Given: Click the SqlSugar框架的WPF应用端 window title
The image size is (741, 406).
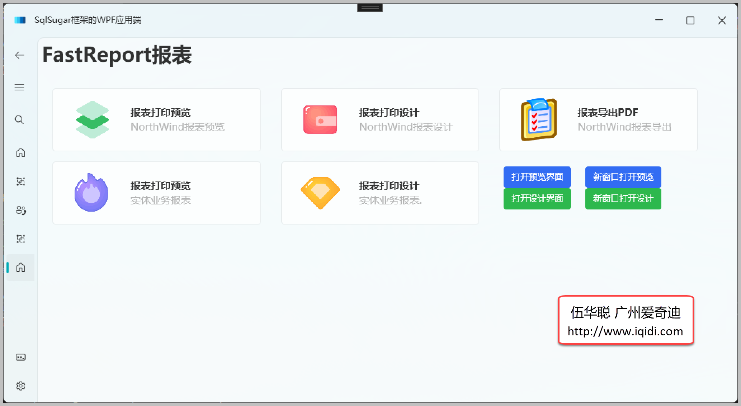Looking at the screenshot, I should pos(88,20).
